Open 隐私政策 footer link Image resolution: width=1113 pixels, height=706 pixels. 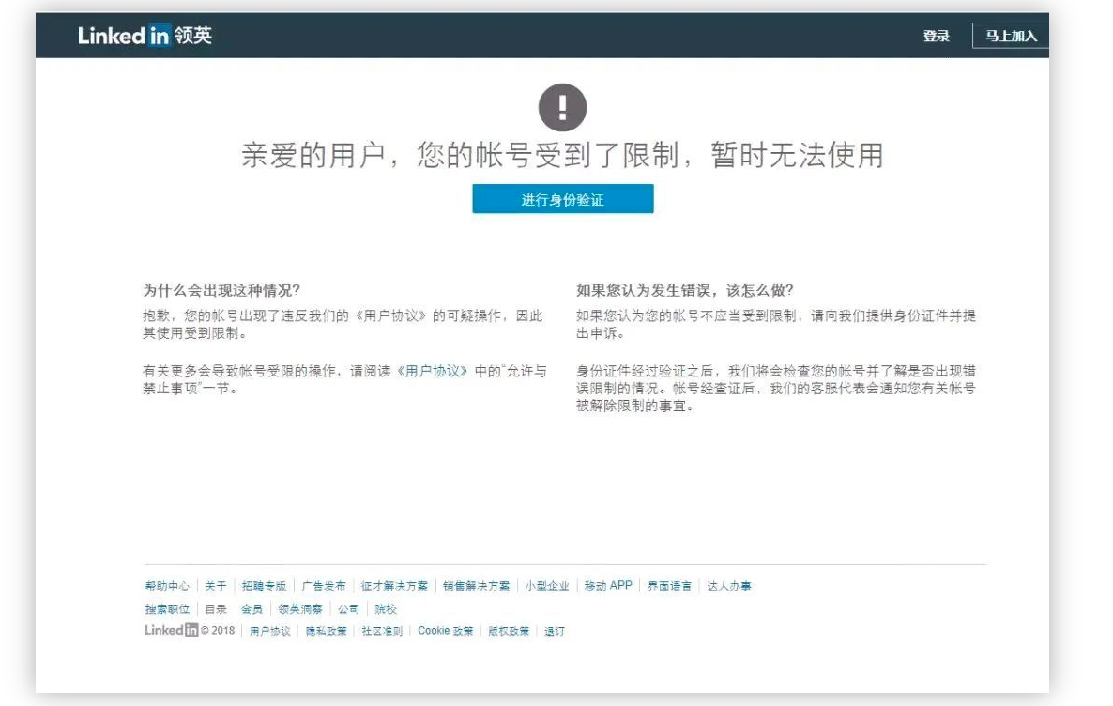coord(326,631)
